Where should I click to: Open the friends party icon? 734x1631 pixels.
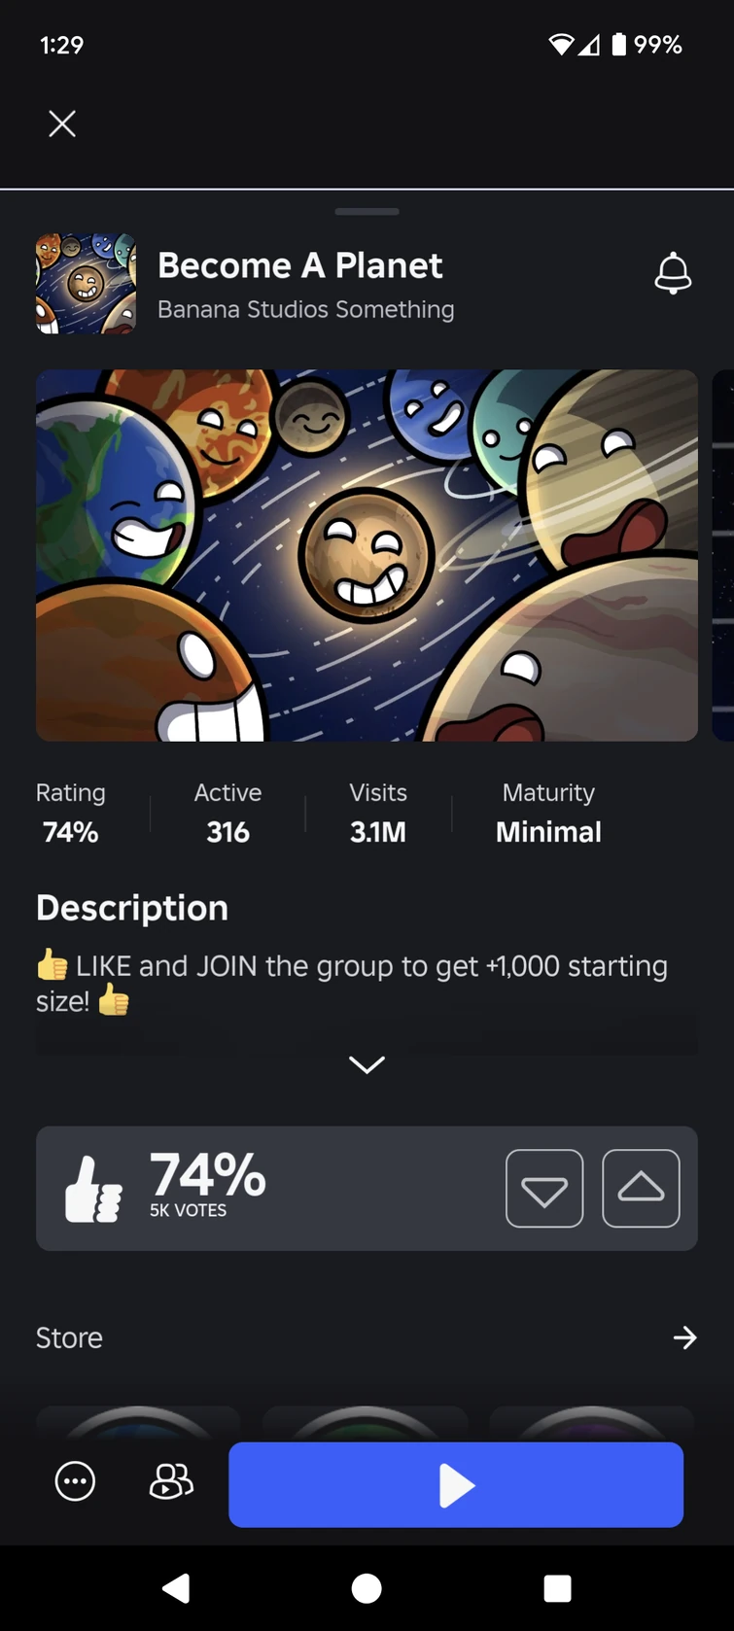tap(171, 1482)
